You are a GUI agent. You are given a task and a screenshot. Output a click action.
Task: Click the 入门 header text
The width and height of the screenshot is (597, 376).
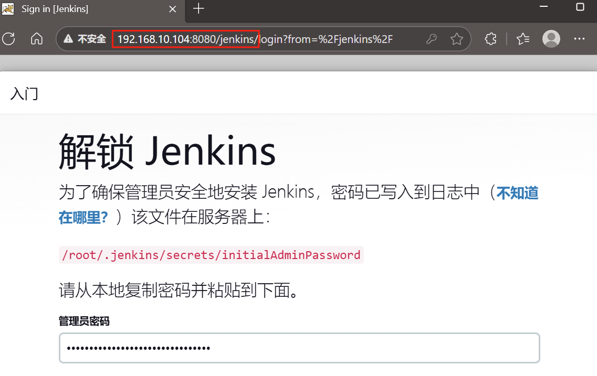[24, 93]
